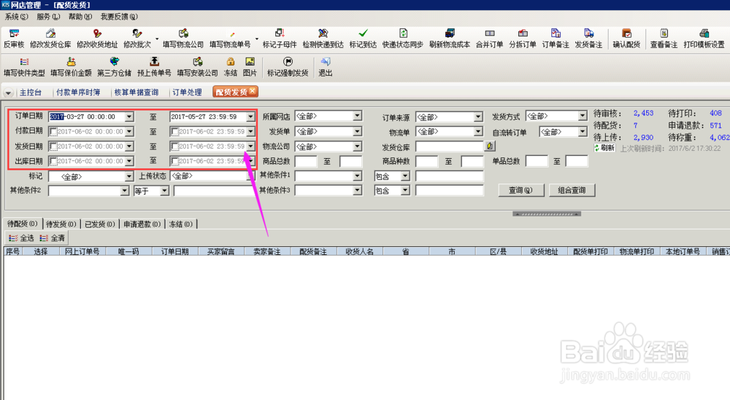Click 刷新物流成本 icon
Viewport: 730px width, 400px height.
tap(449, 39)
